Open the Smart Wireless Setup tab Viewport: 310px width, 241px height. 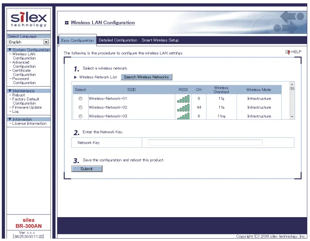160,40
